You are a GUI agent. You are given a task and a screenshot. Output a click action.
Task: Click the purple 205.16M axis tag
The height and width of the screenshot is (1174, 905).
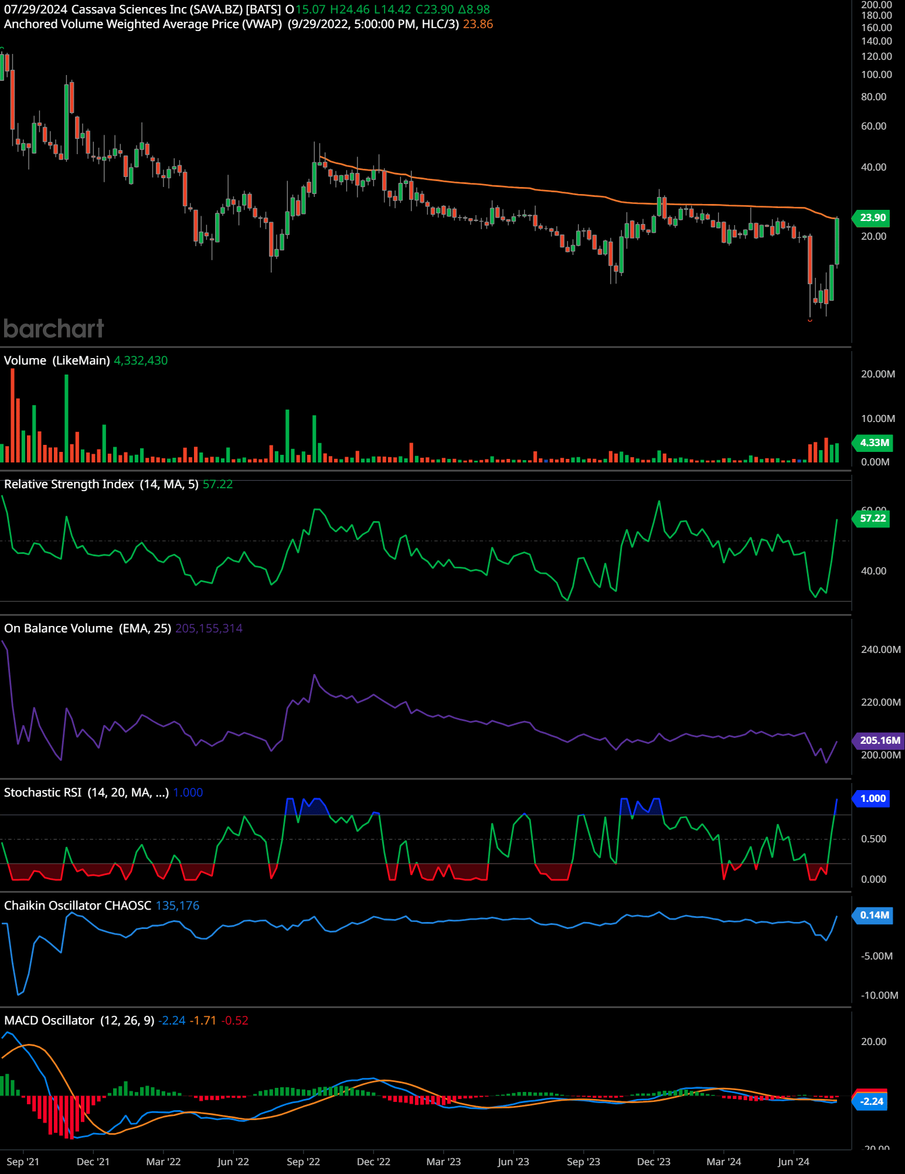879,740
